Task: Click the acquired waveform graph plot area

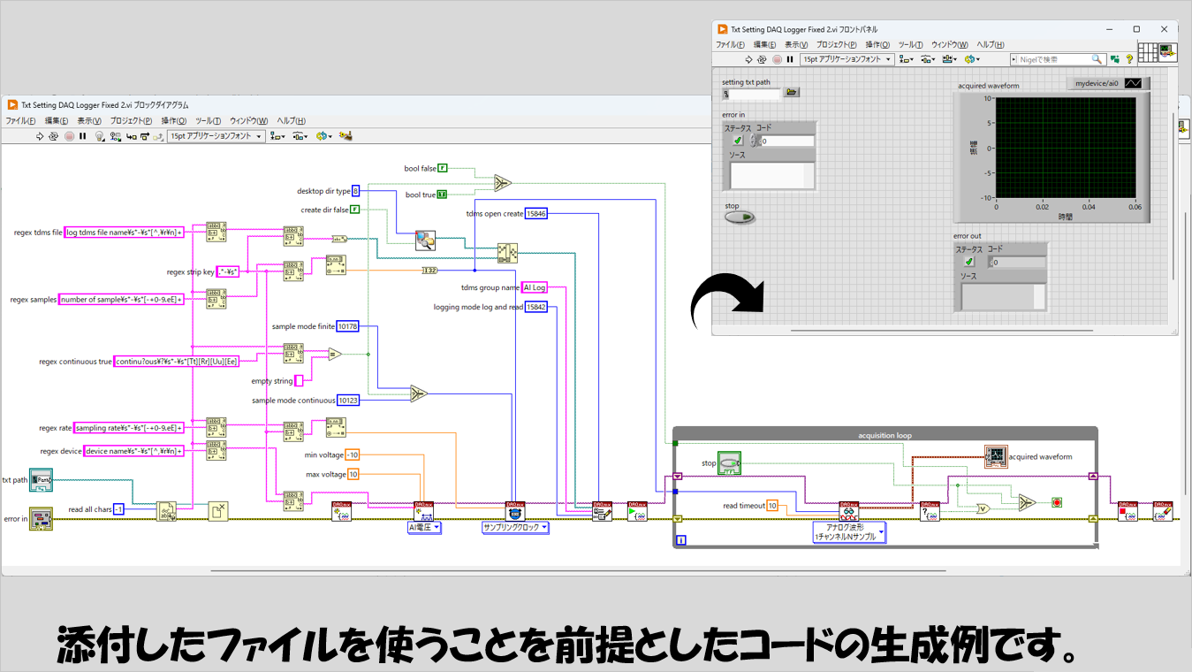Action: click(1066, 149)
